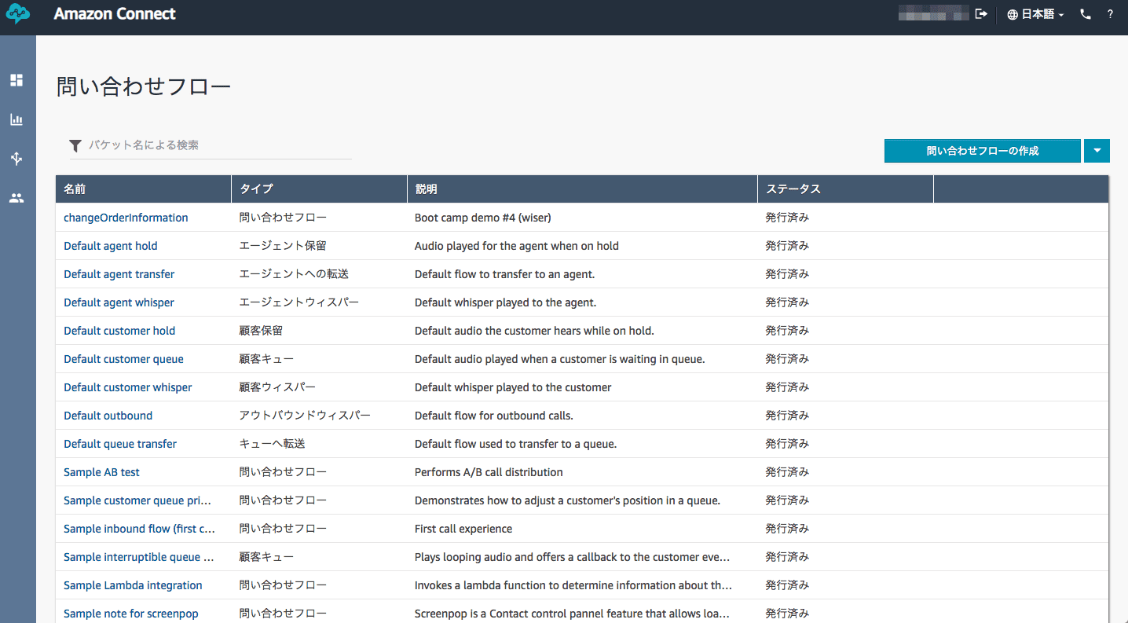Open the Default agent hold flow
This screenshot has height=623, width=1128.
pyautogui.click(x=111, y=246)
